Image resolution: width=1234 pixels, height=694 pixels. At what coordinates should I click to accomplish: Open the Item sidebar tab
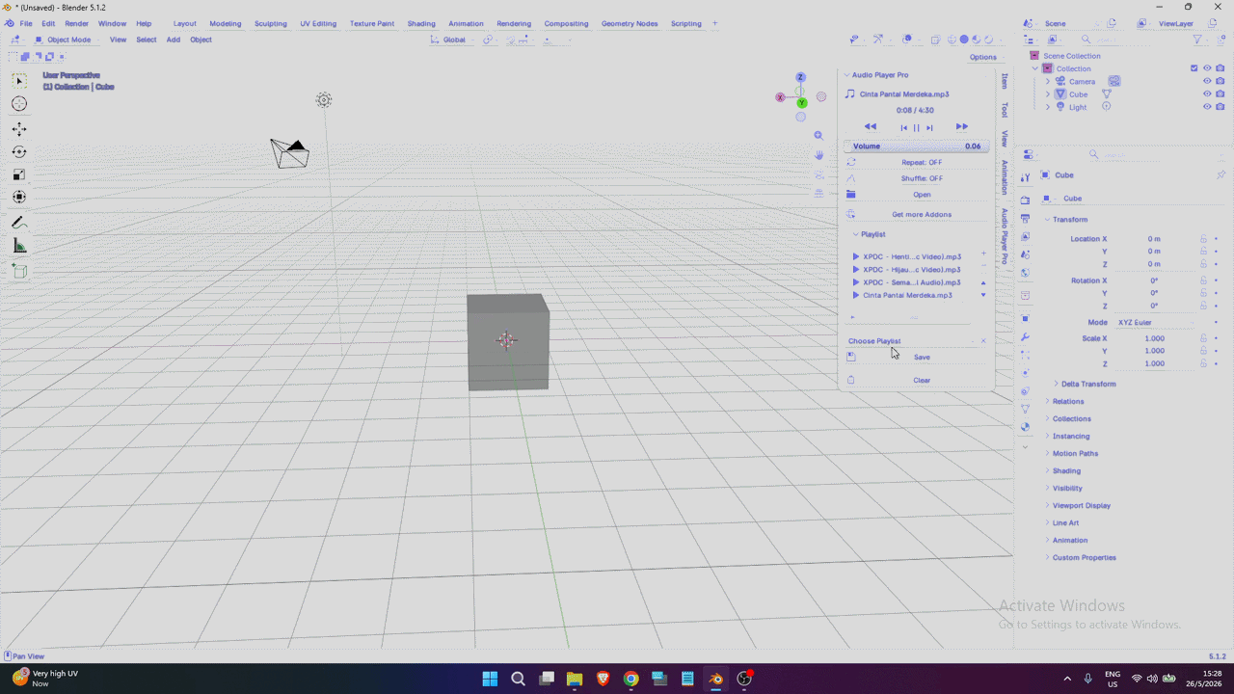tap(1005, 81)
